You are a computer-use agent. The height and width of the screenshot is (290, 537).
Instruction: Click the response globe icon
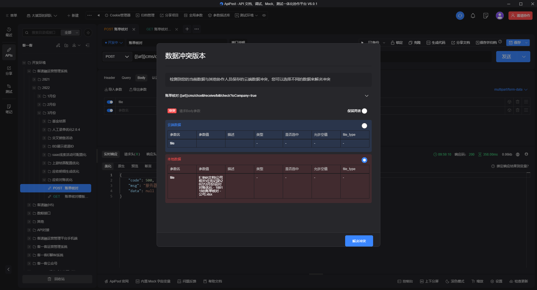(x=518, y=154)
